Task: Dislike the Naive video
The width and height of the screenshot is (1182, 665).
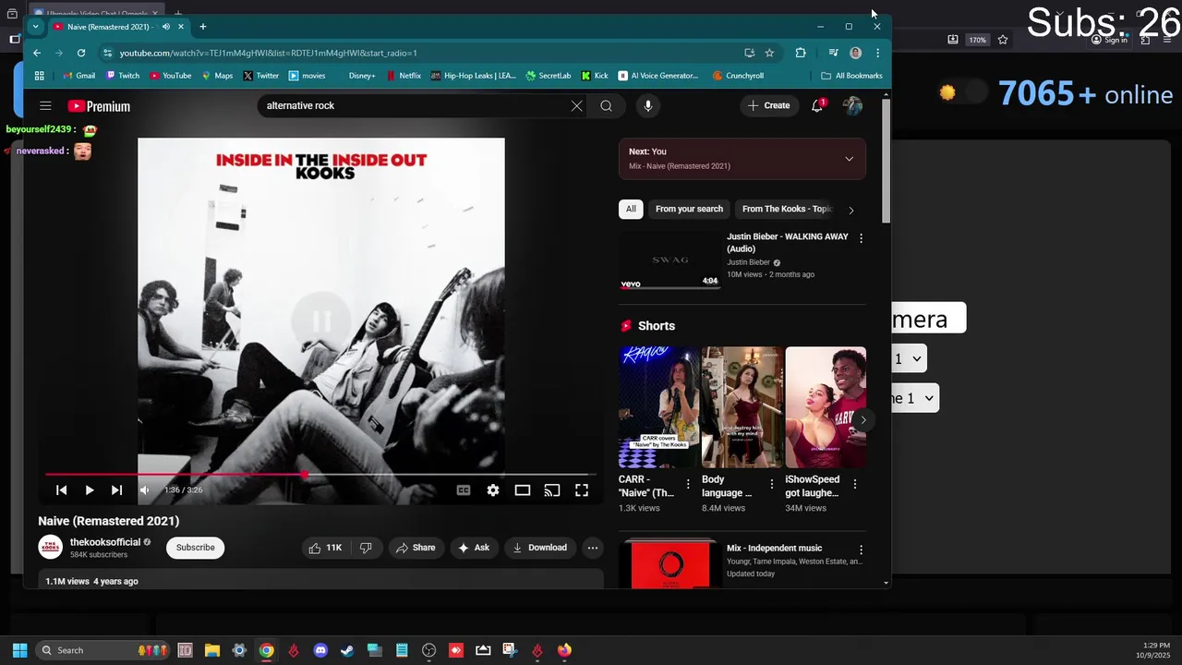Action: (x=366, y=548)
